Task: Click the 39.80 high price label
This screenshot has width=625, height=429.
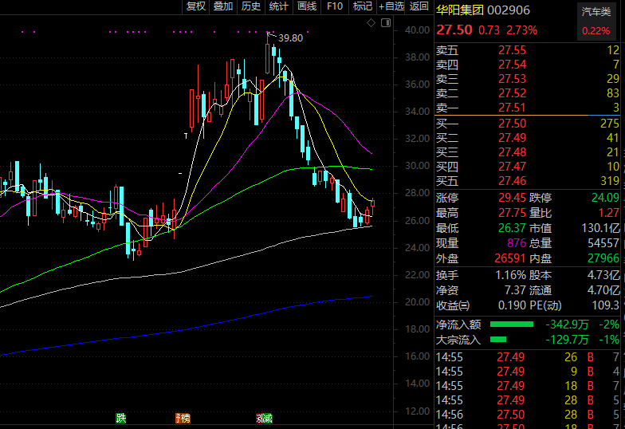Action: [290, 38]
